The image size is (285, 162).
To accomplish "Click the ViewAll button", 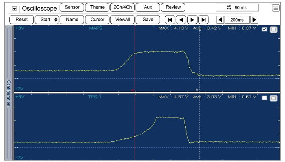I will (x=123, y=20).
